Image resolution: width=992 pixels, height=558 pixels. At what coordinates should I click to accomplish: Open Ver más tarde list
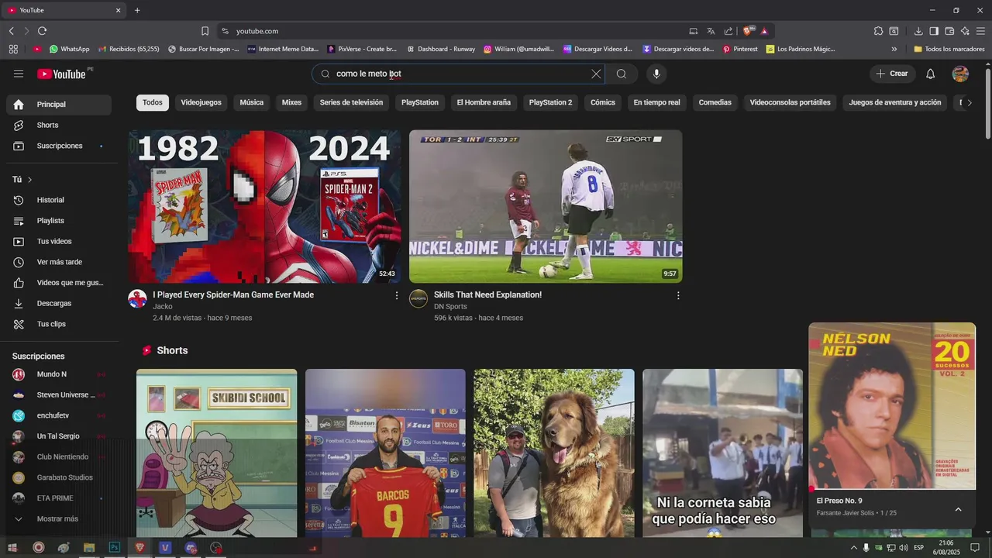59,262
